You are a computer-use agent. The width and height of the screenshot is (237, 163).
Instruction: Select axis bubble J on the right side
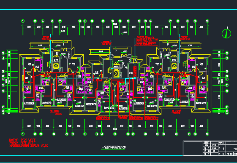coord(227,58)
